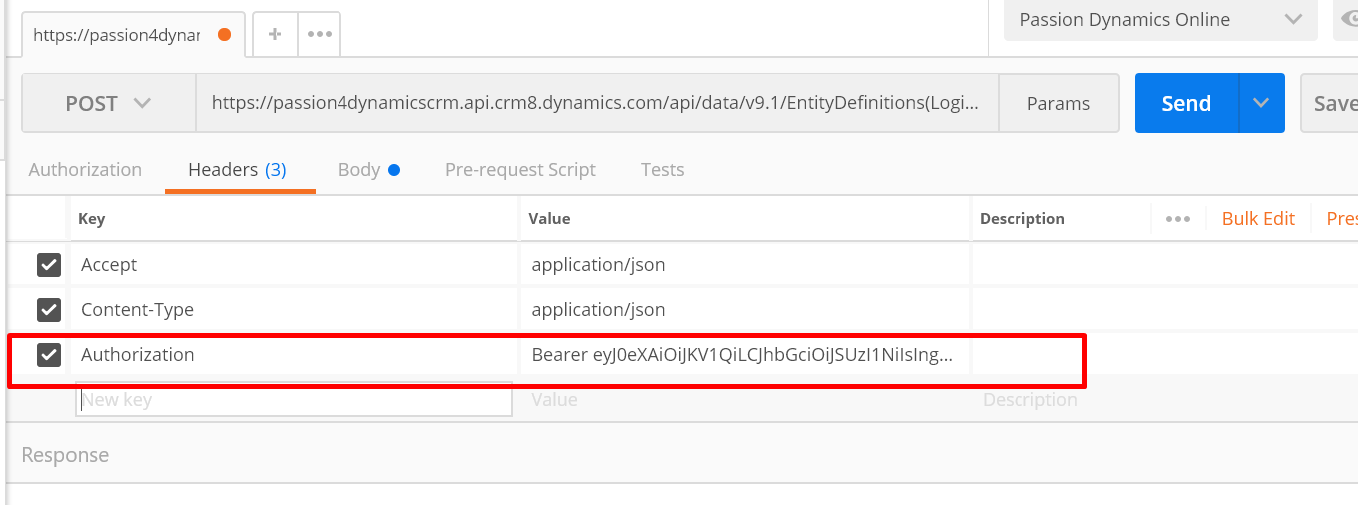Screen dimensions: 1358x505
Task: Click the environment quick look eye icon
Action: (1348, 20)
